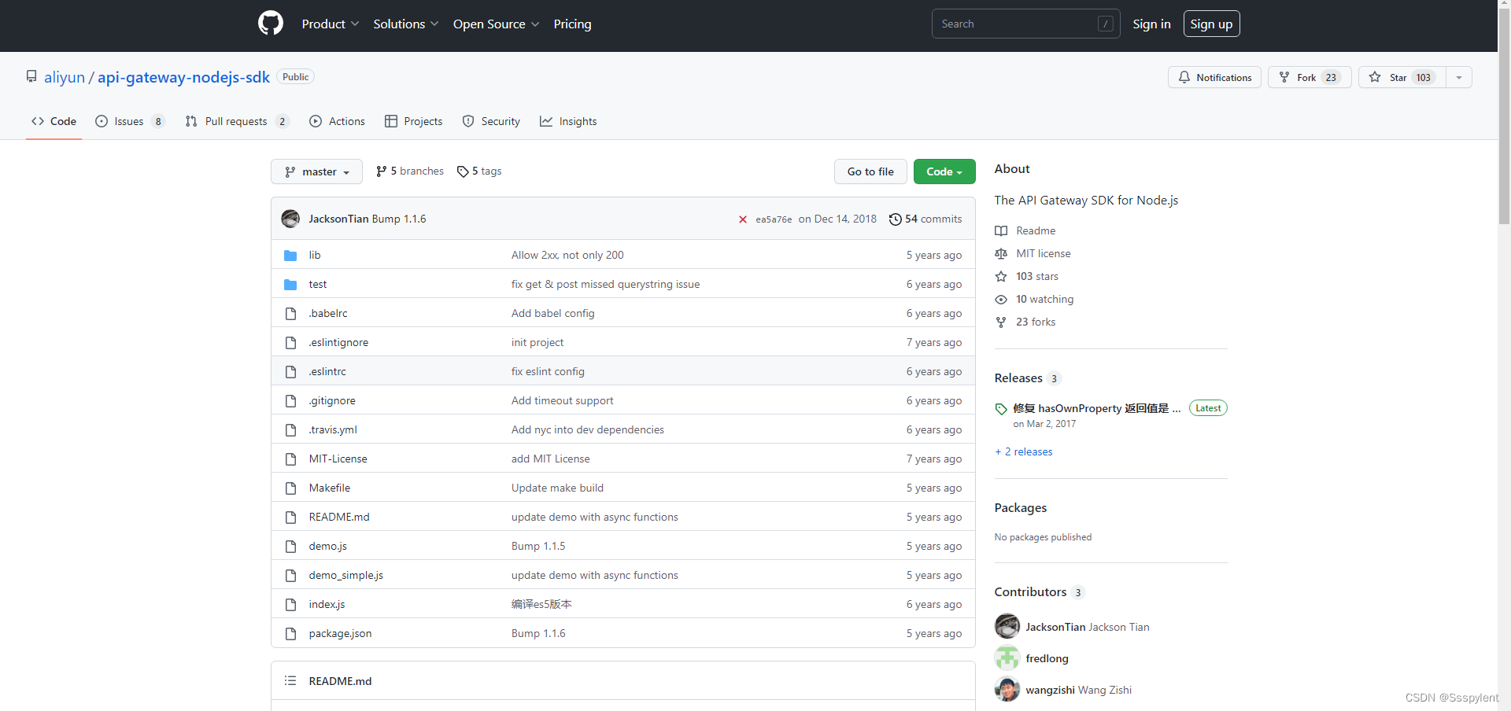Click the ea5a76e commit hash
Viewport: 1511px width, 711px height.
(x=774, y=219)
